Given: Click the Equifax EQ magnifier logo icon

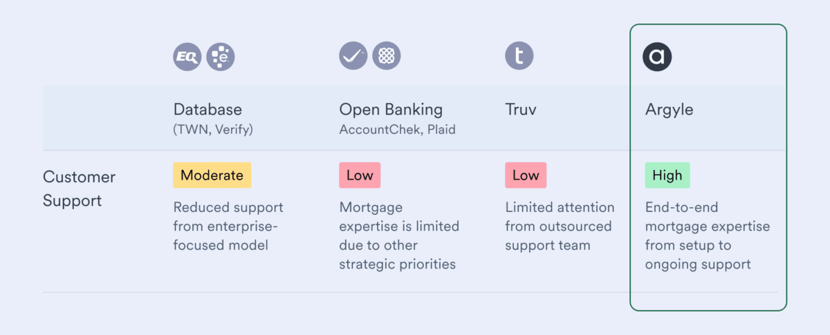Looking at the screenshot, I should 187,57.
